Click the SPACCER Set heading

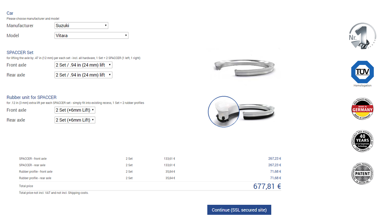20,53
